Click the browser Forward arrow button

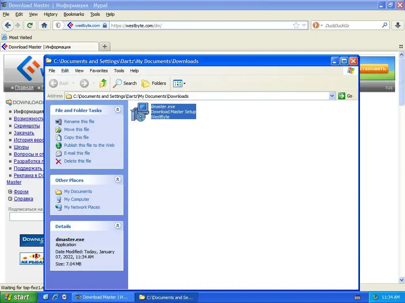[x=17, y=25]
